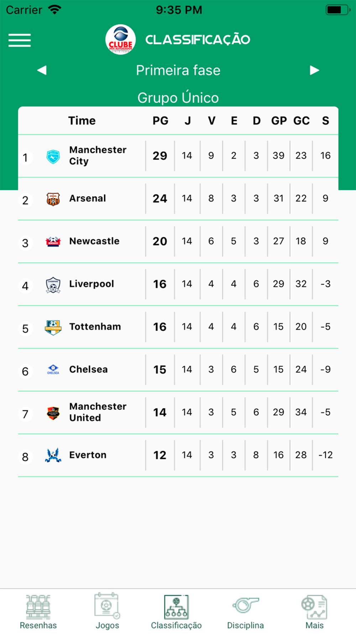Tap the Manchester United crest
The width and height of the screenshot is (356, 634).
(53, 413)
